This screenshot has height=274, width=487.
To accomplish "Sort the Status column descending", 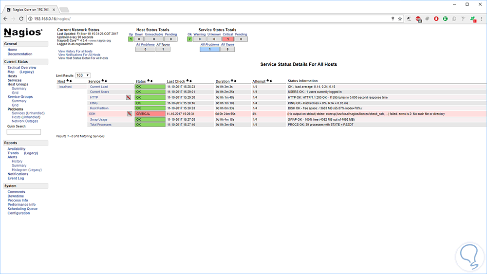I will coord(151,81).
